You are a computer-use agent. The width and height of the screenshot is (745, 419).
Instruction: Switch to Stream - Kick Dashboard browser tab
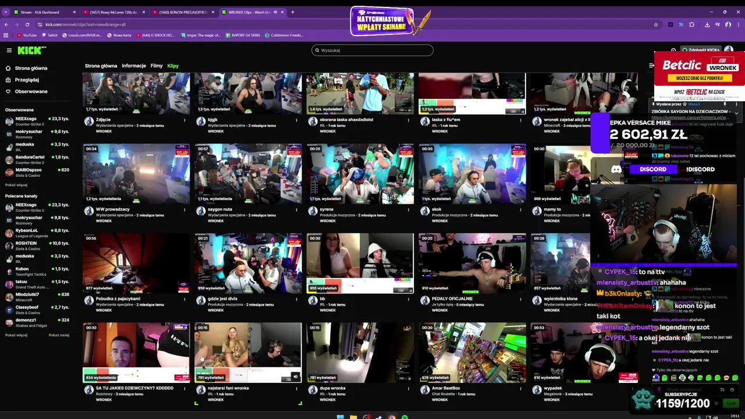pyautogui.click(x=45, y=12)
